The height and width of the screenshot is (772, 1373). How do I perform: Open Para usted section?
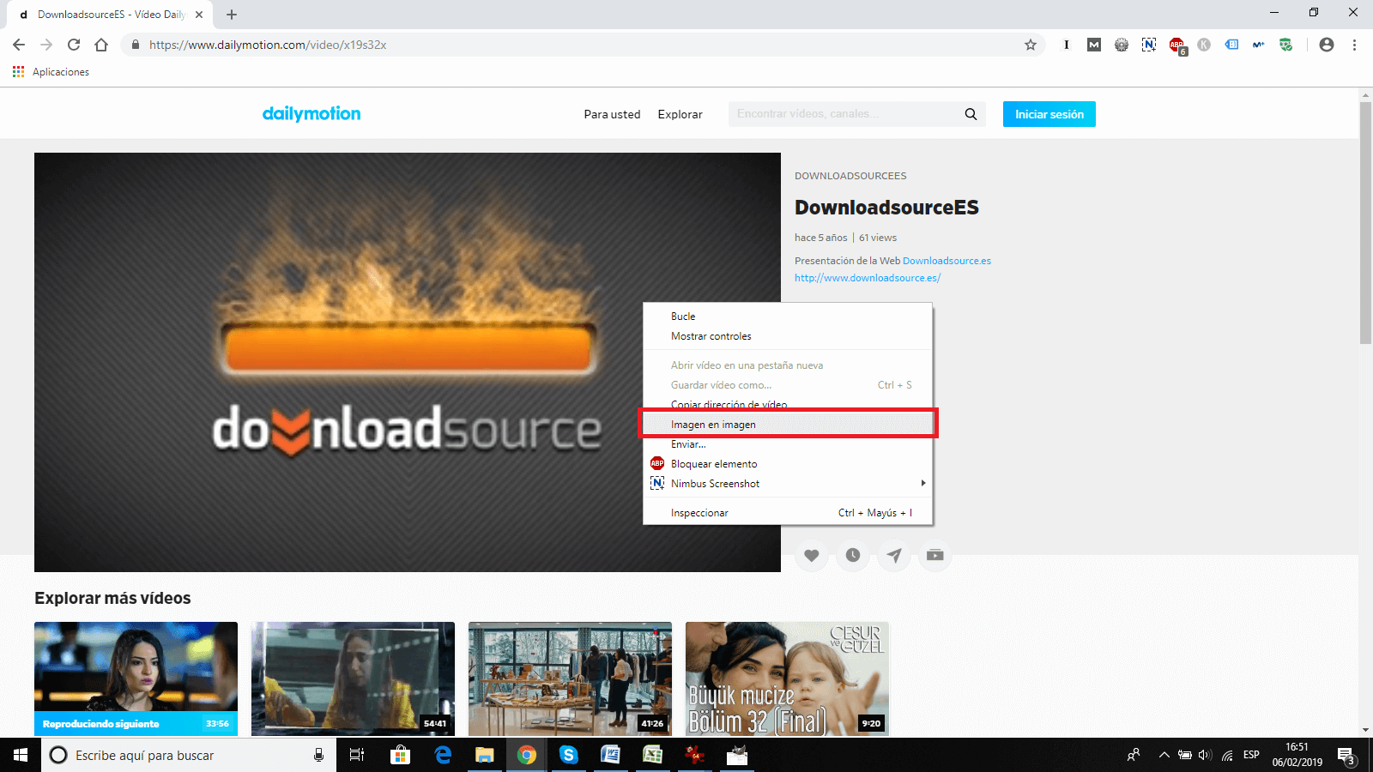point(612,114)
